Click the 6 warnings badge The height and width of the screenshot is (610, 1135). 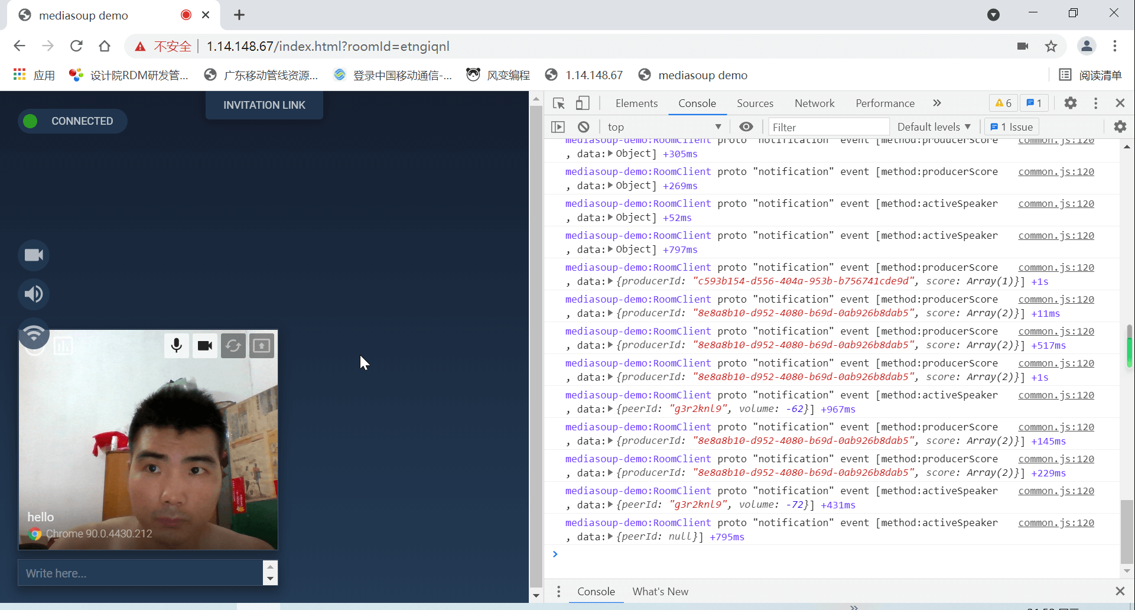click(x=1003, y=103)
